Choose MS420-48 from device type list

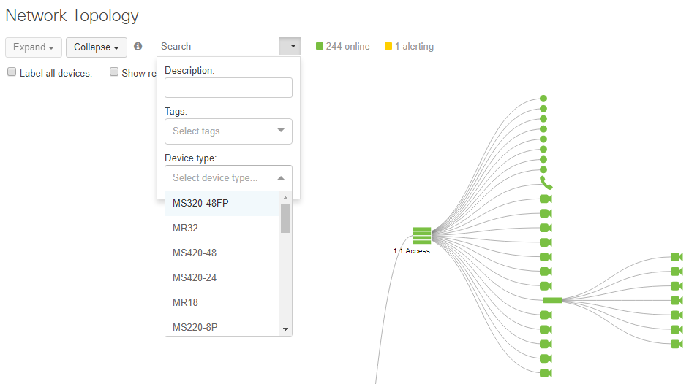(x=222, y=253)
